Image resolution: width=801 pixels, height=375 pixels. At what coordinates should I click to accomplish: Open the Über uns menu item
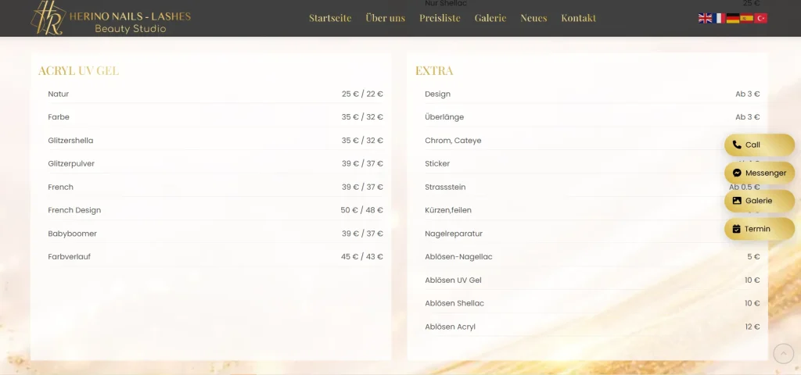coord(385,18)
